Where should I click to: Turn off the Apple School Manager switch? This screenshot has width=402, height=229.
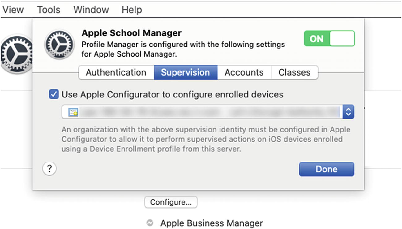coord(329,39)
